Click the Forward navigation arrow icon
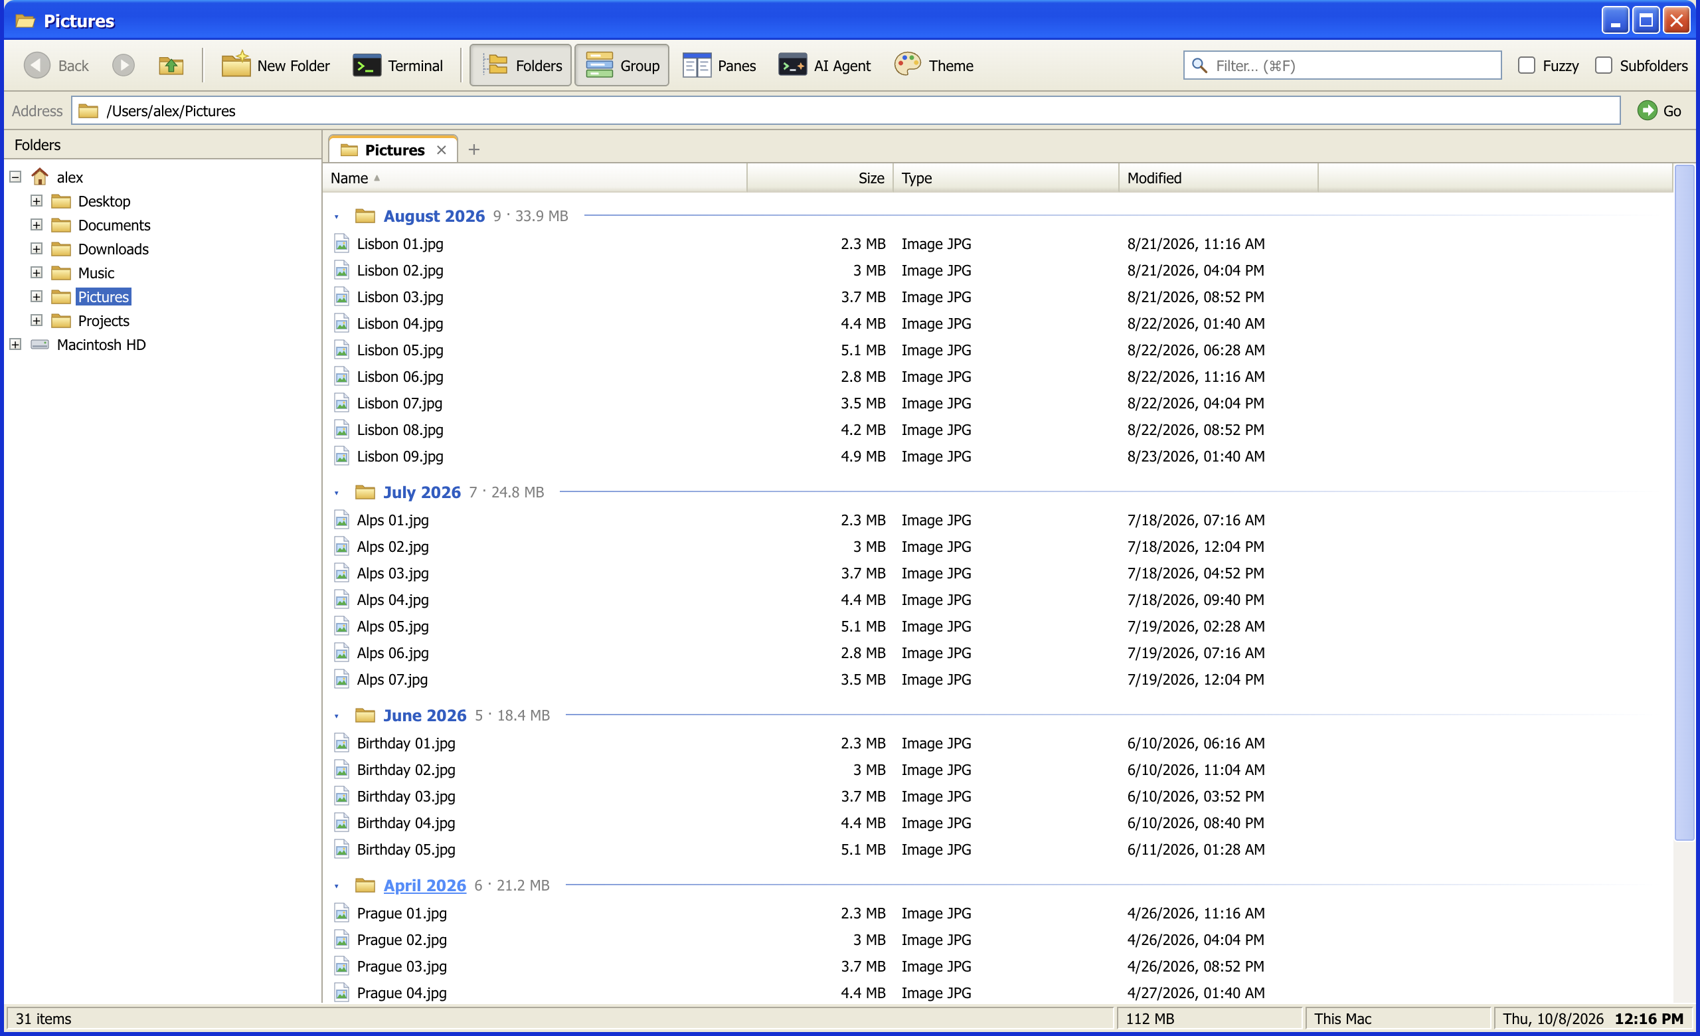The image size is (1700, 1036). point(124,66)
